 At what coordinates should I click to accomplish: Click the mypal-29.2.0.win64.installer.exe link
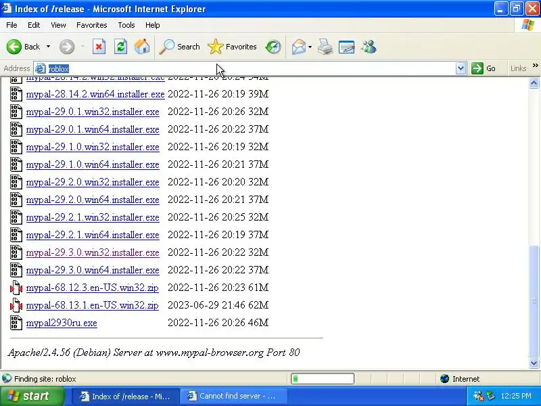point(93,200)
